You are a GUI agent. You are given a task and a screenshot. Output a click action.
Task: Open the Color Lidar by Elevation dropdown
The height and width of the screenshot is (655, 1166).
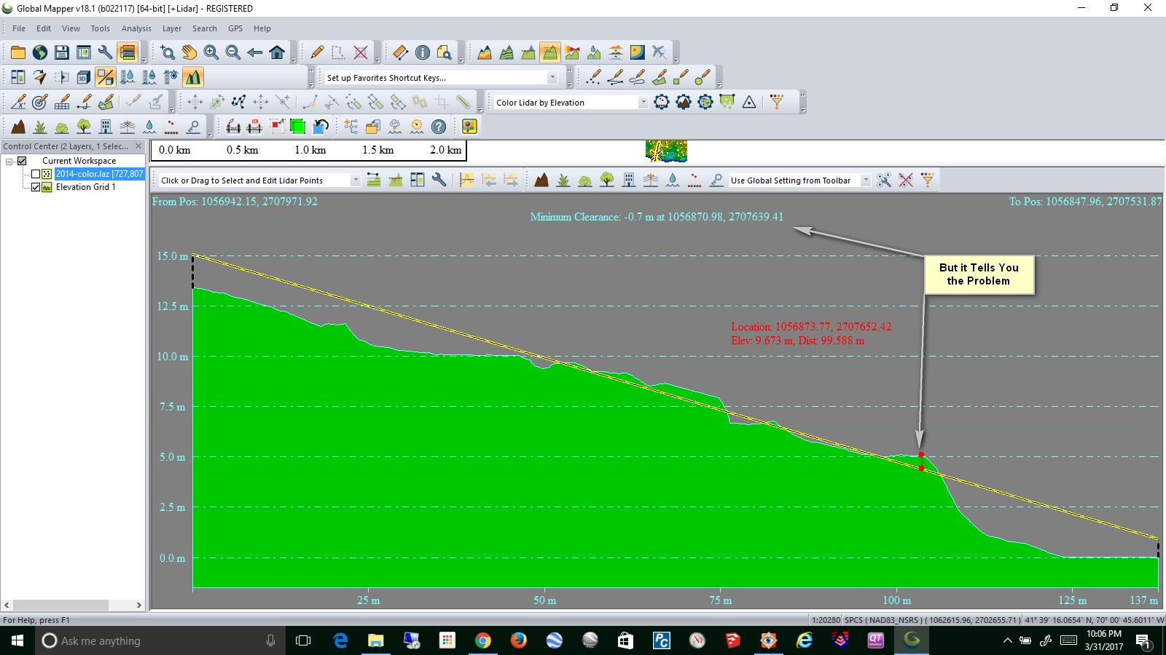pyautogui.click(x=643, y=103)
